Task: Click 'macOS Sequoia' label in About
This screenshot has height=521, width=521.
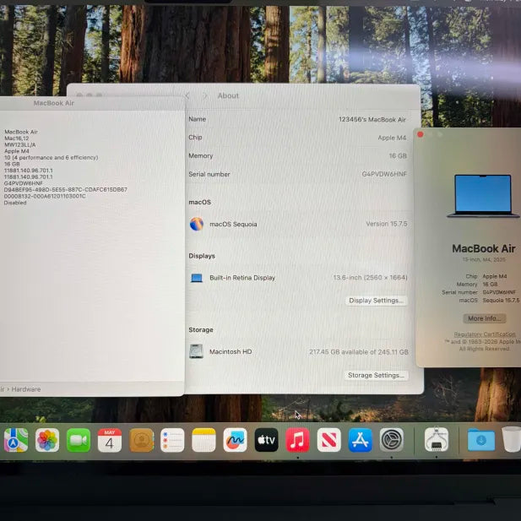Action: pyautogui.click(x=233, y=225)
